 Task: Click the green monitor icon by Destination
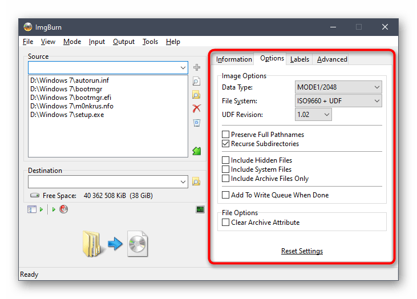tap(200, 209)
